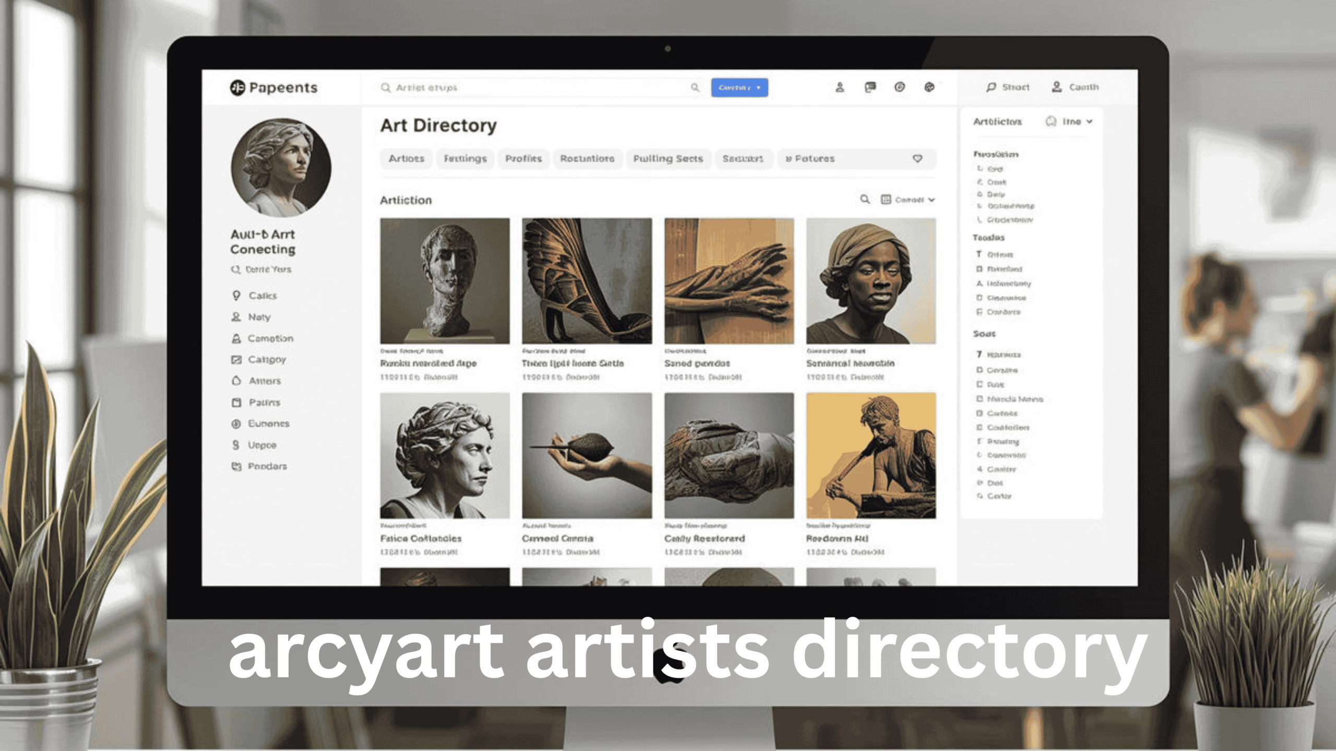Select the Profiles filter chip
This screenshot has height=751, width=1336.
pos(523,159)
